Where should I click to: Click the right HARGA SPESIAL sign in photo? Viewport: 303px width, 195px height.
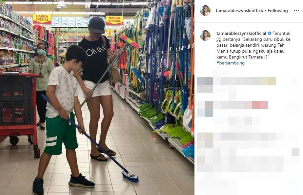click(x=114, y=20)
